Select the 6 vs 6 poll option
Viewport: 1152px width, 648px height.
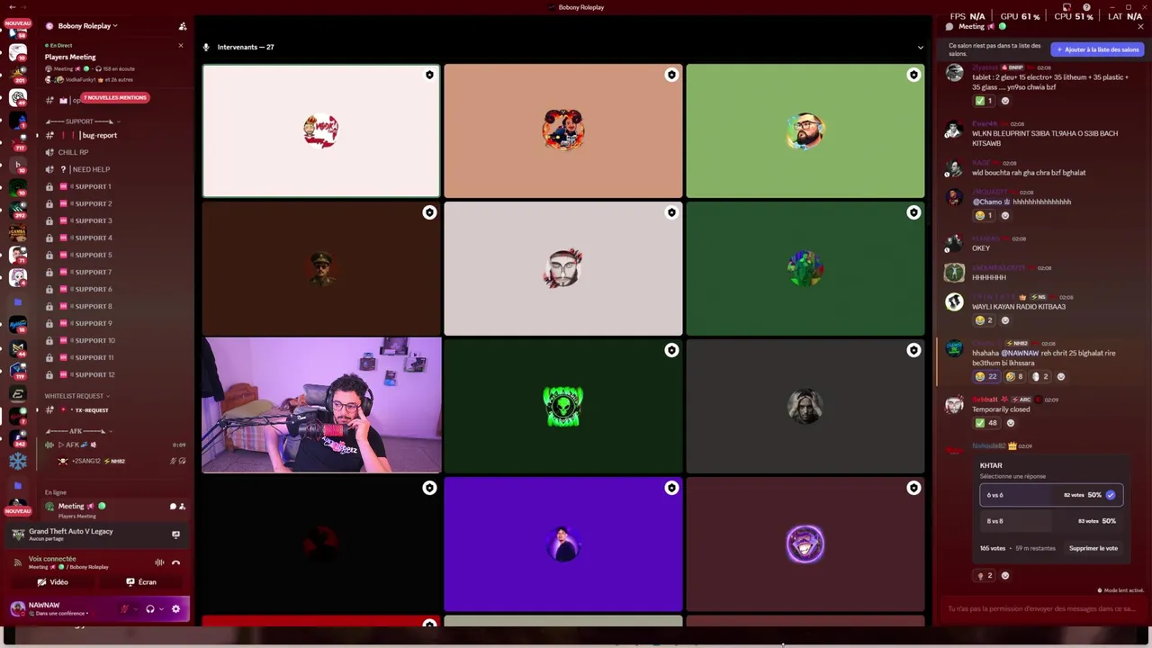click(x=1051, y=495)
